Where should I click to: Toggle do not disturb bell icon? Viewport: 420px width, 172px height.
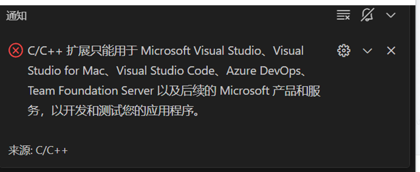click(x=367, y=16)
